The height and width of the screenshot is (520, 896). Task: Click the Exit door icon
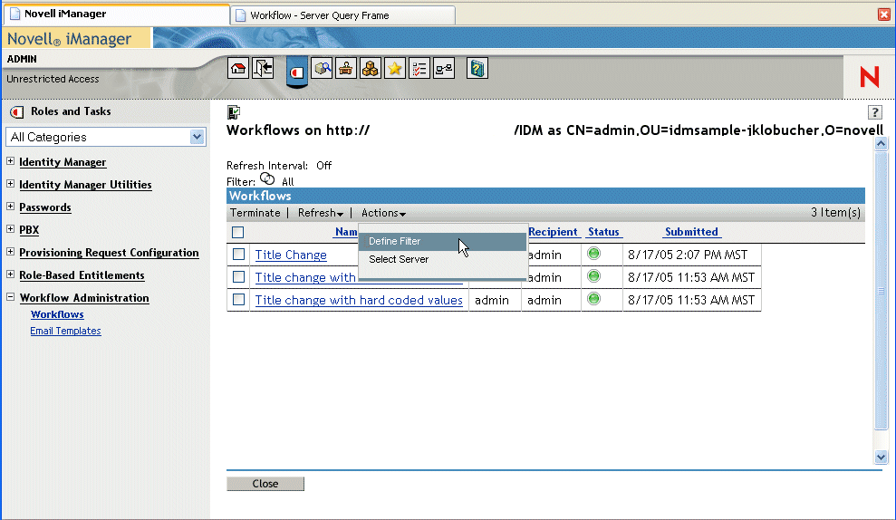263,69
